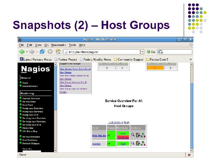The image size is (211, 158).
Task: Click status bar security icon
Action: click(x=189, y=155)
